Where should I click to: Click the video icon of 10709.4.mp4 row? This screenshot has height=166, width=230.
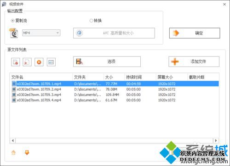14,100
